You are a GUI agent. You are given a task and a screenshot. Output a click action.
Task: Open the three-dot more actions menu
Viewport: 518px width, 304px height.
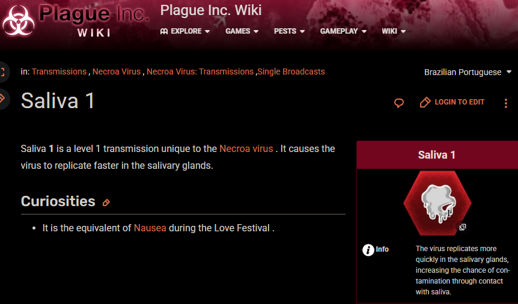click(506, 103)
